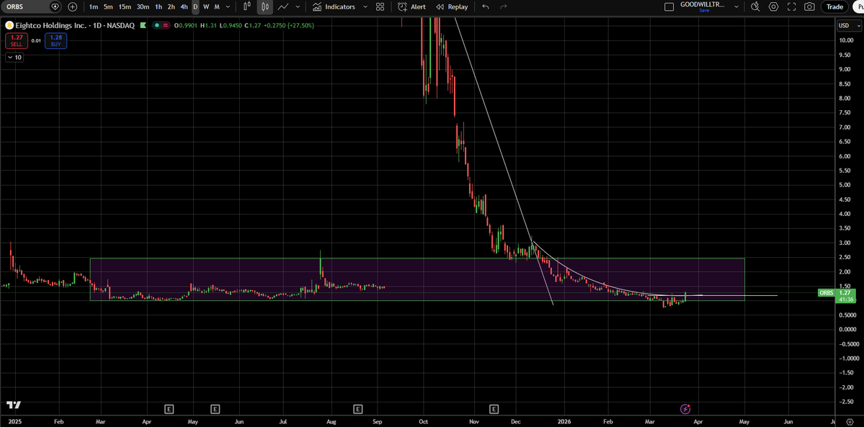Open the layout setup square icon
This screenshot has width=864, height=427.
(669, 6)
